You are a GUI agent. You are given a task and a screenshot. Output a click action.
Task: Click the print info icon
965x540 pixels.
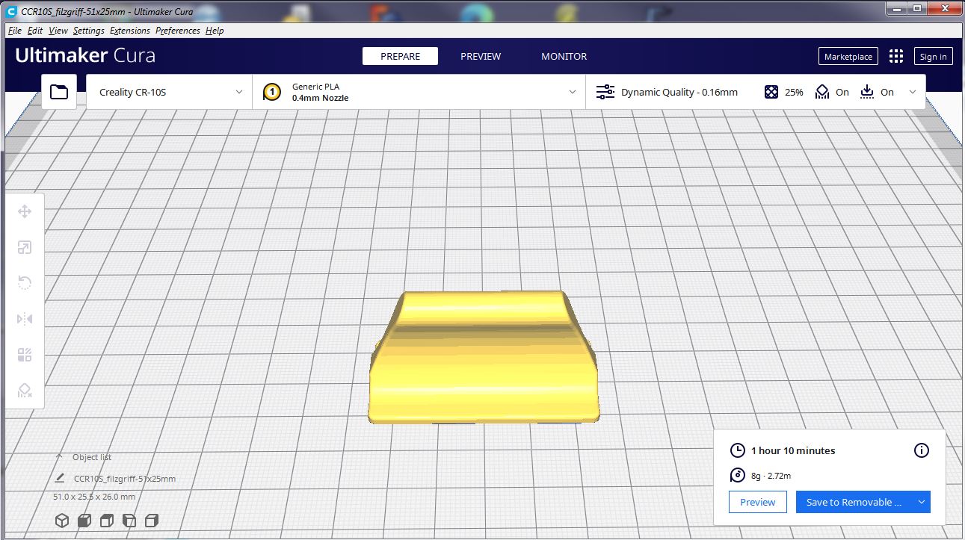[x=922, y=450]
